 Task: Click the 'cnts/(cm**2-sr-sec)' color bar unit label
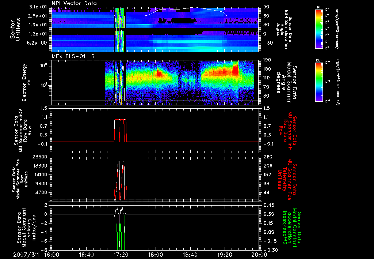point(337,29)
